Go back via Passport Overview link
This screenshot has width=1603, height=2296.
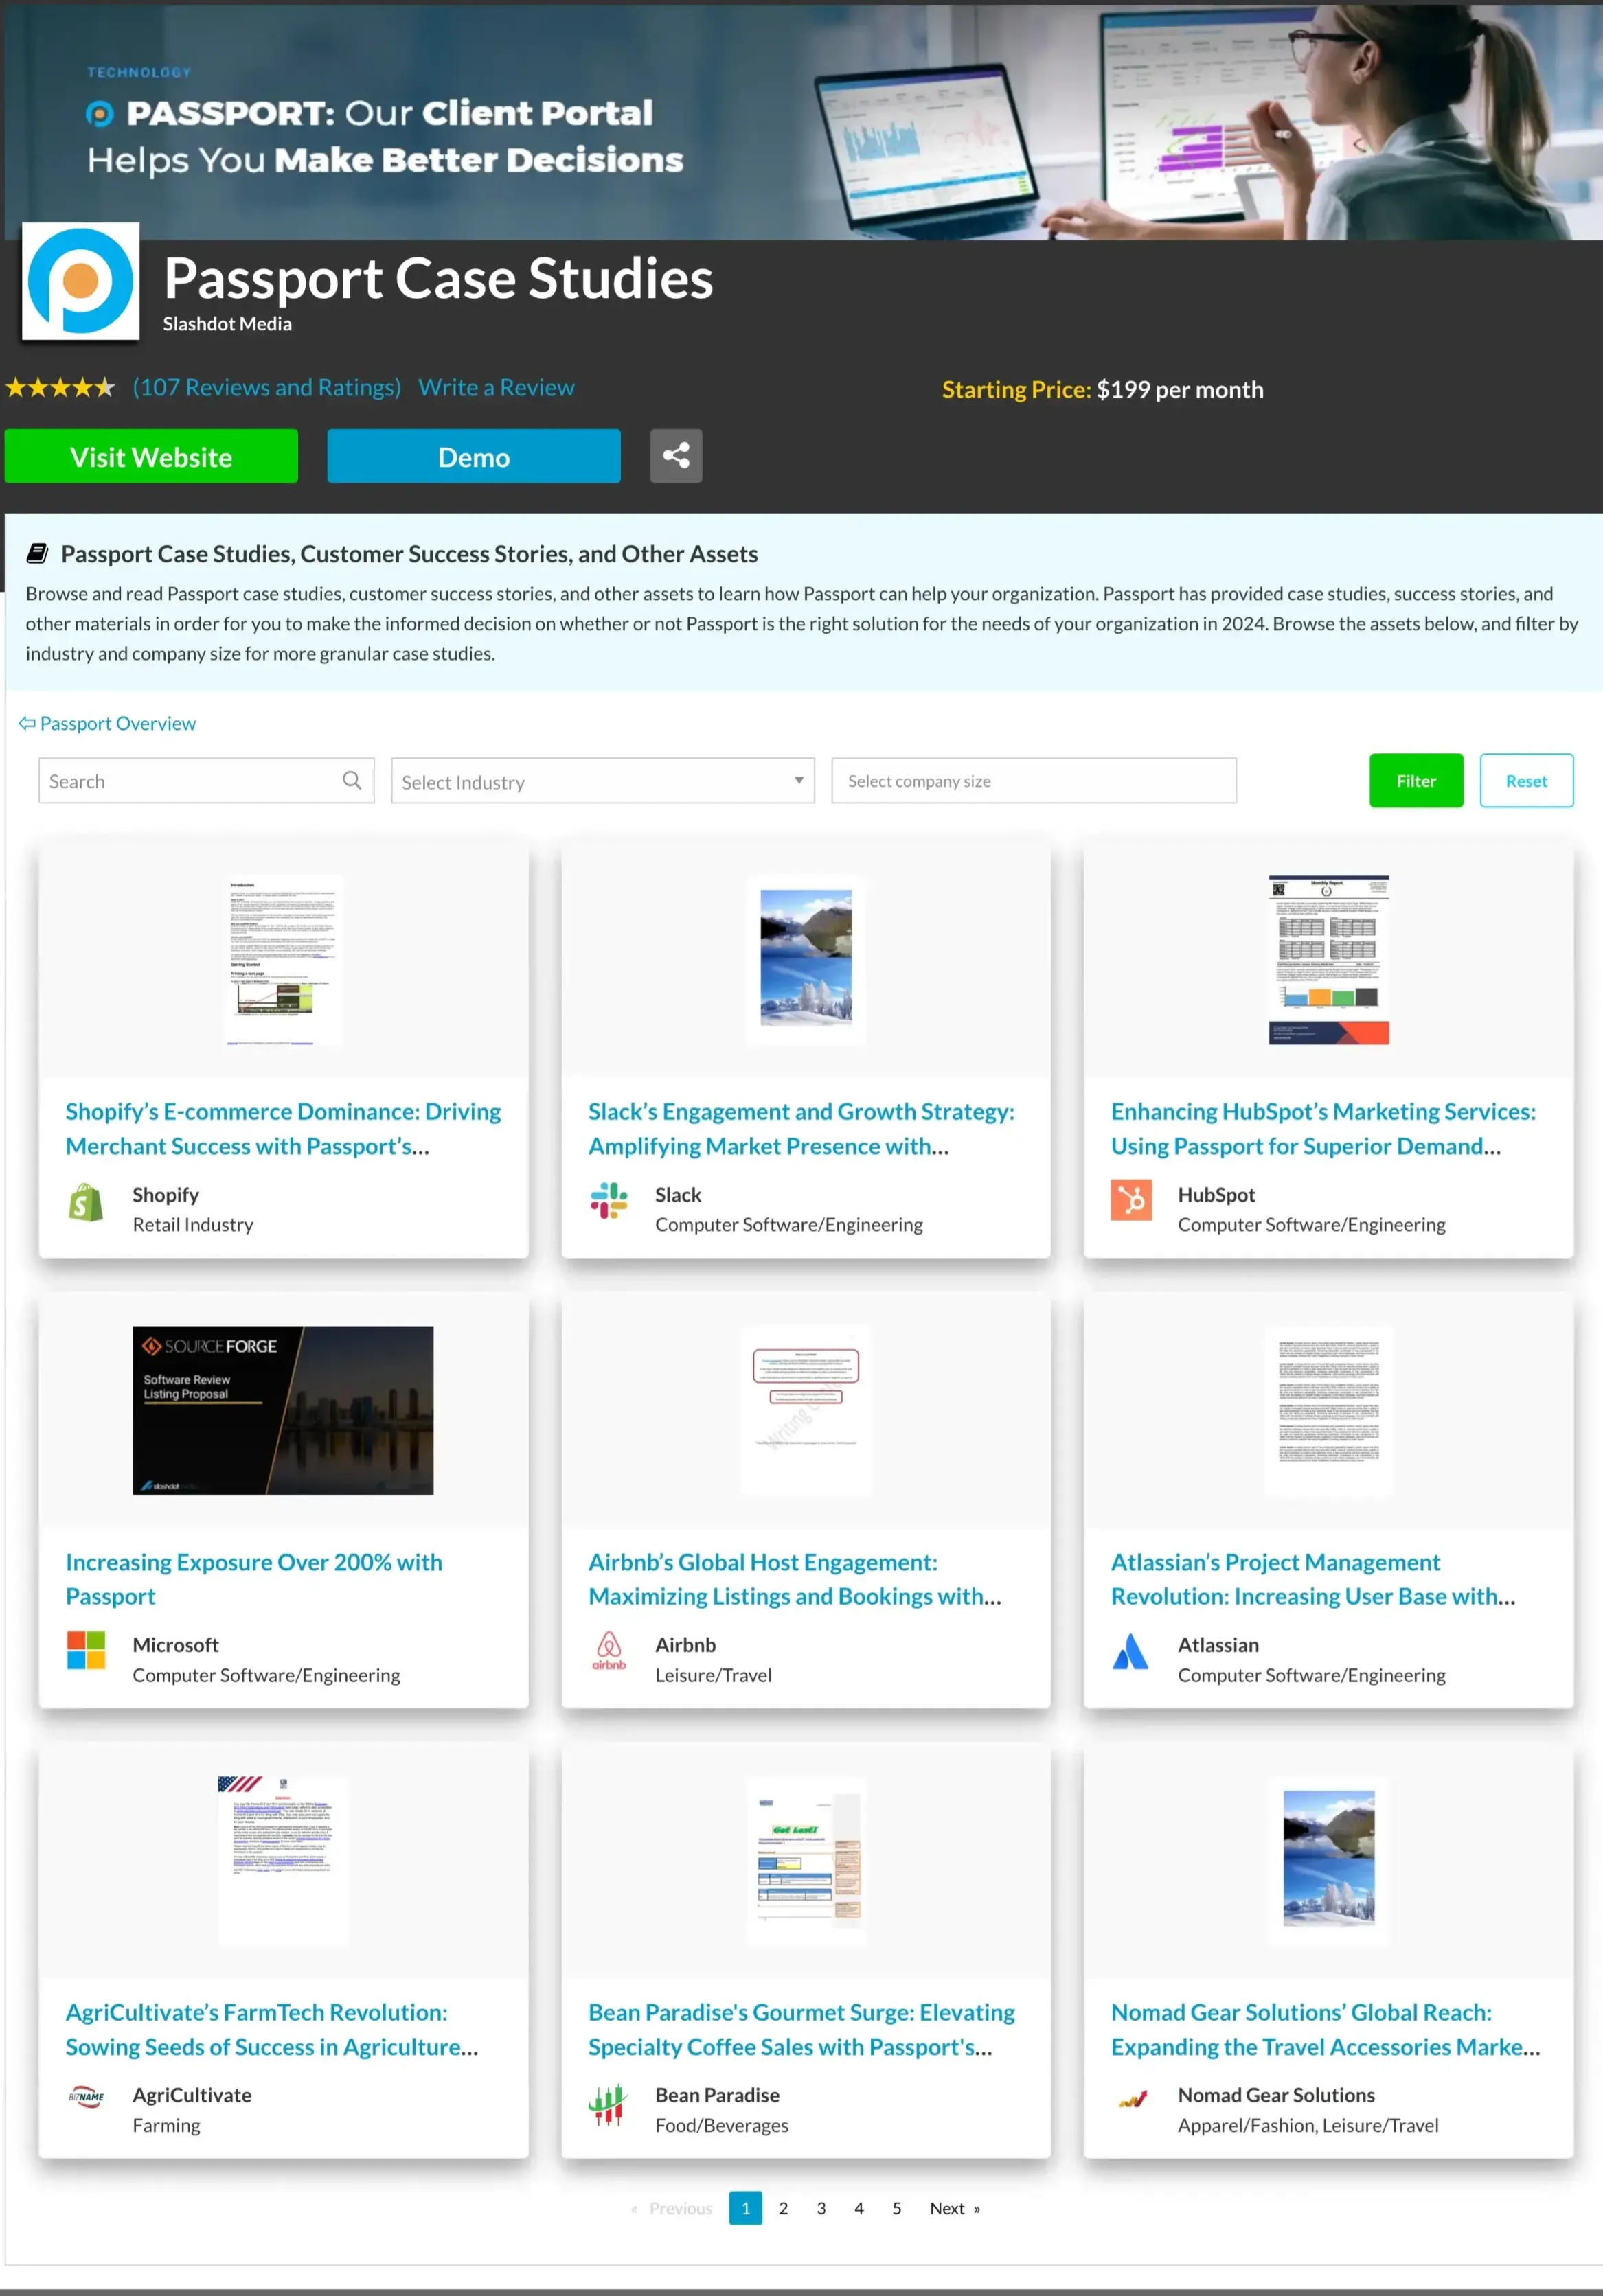pyautogui.click(x=107, y=723)
